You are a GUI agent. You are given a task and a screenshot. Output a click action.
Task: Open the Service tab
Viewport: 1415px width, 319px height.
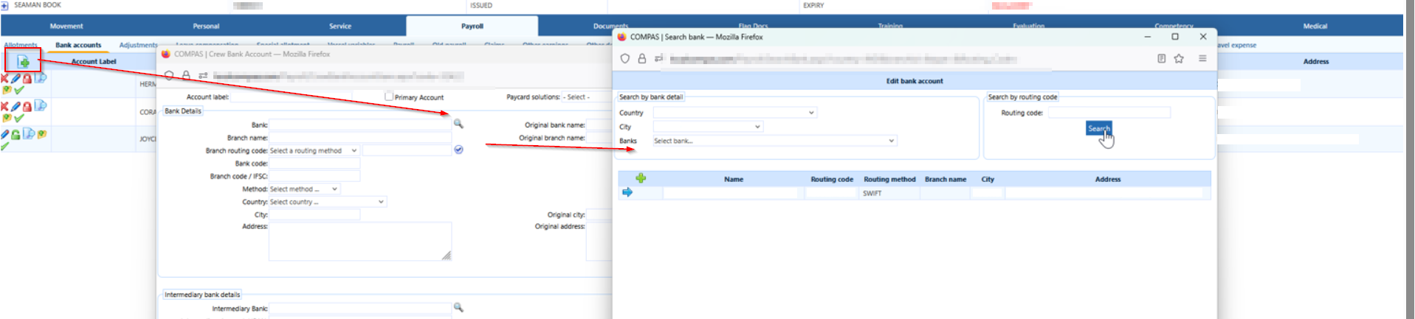(x=340, y=26)
